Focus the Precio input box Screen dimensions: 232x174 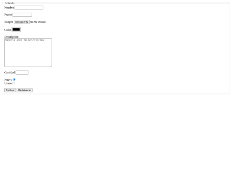pos(22,15)
